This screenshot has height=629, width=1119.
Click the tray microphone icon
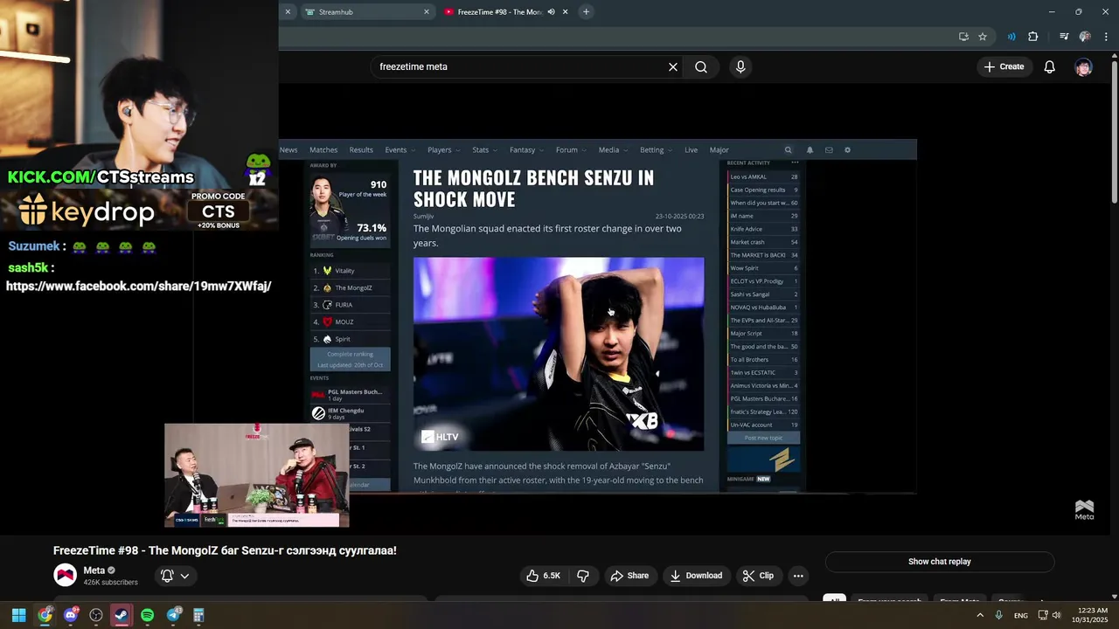click(x=998, y=615)
